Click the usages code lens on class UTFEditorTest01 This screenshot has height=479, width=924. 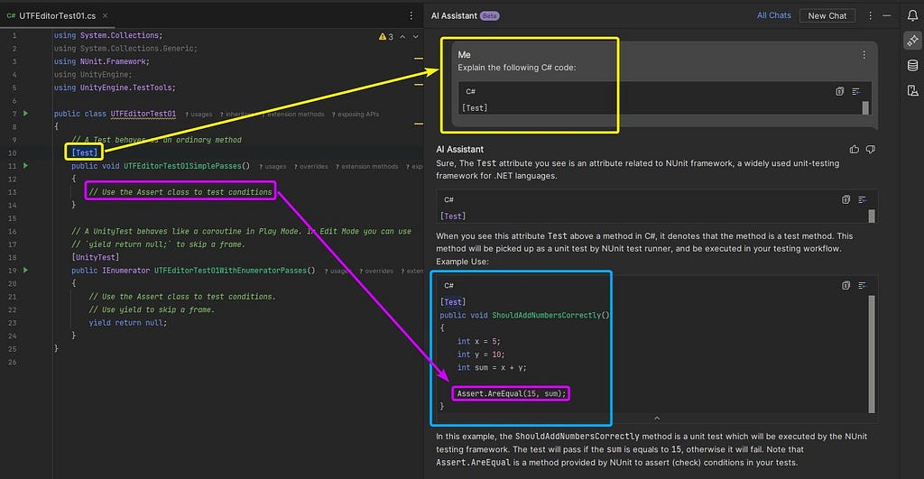click(x=199, y=115)
